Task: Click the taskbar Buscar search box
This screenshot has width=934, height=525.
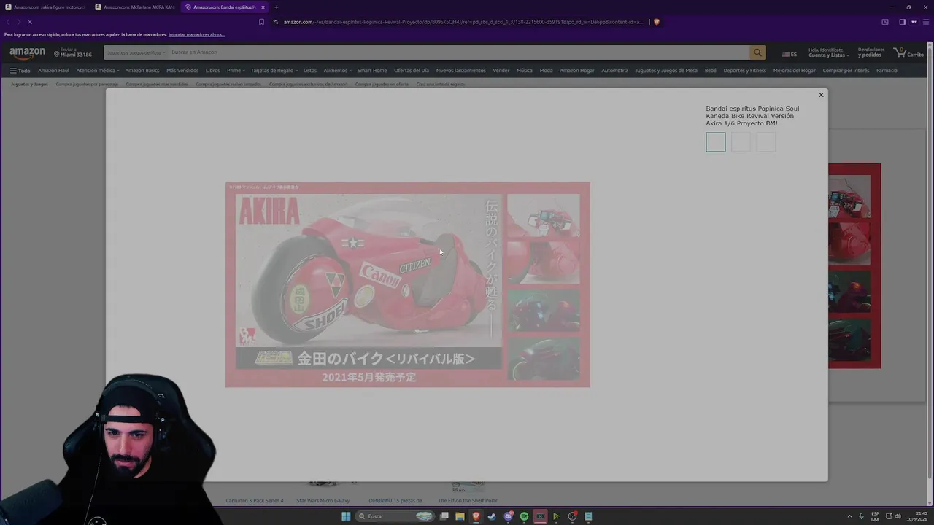Action: click(395, 516)
